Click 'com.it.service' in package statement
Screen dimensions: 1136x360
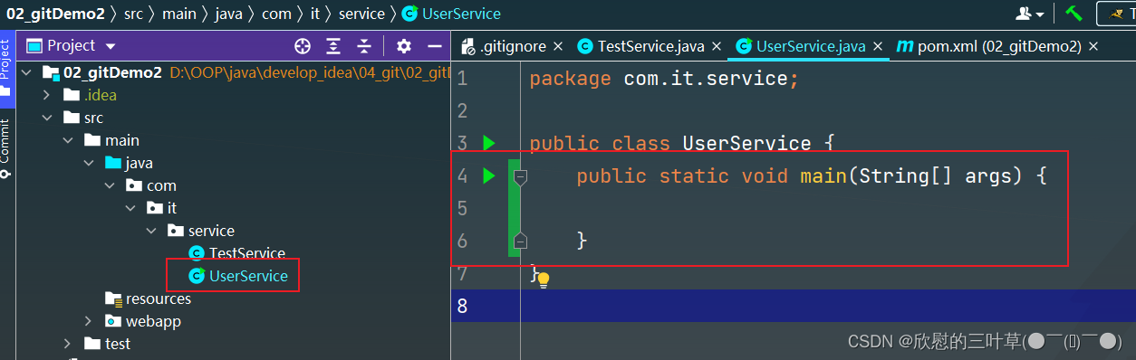point(706,79)
